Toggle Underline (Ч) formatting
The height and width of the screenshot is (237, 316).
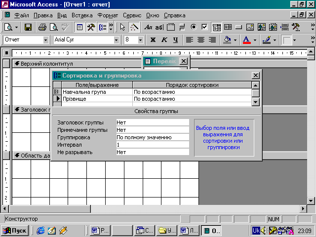pyautogui.click(x=176, y=39)
